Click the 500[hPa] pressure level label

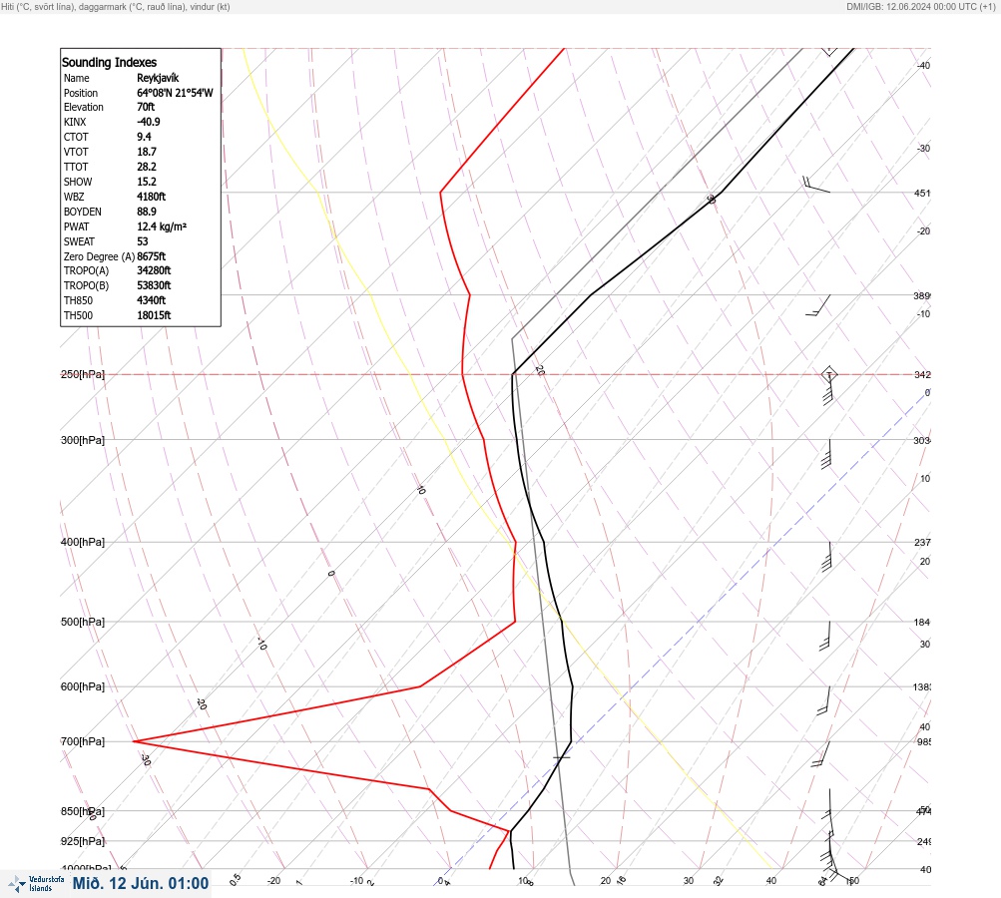(83, 622)
